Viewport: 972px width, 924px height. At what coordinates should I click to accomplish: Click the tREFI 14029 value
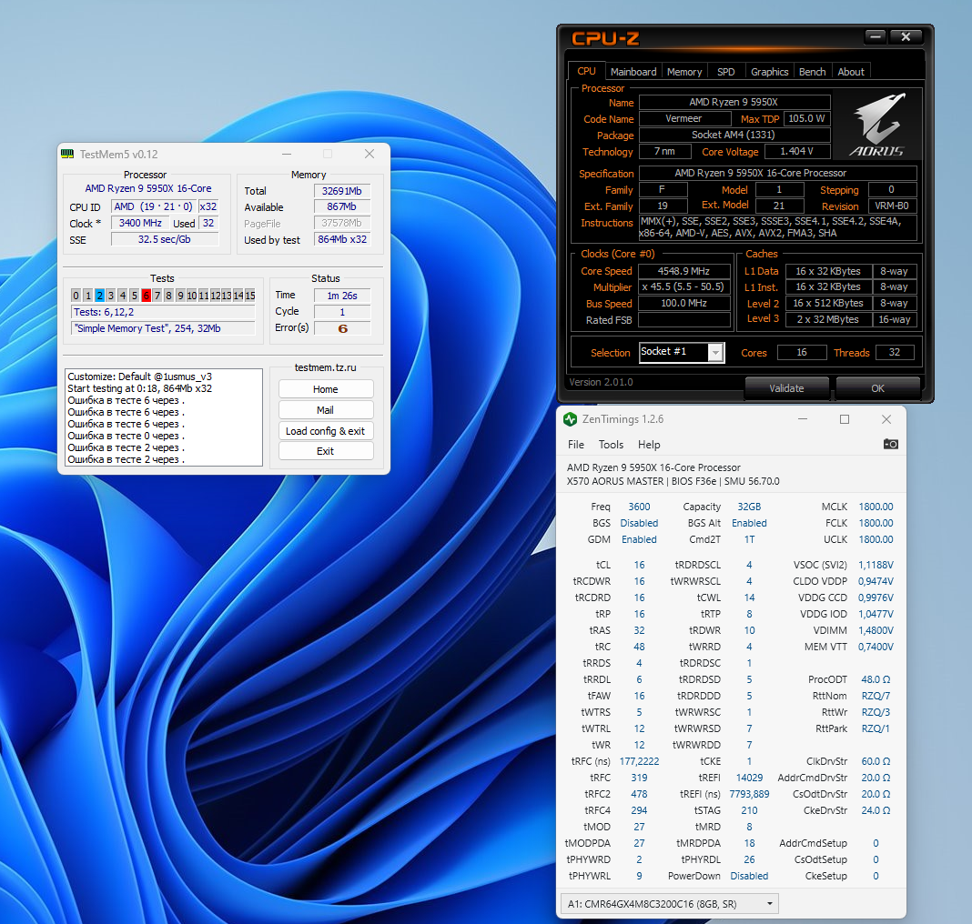pyautogui.click(x=749, y=778)
